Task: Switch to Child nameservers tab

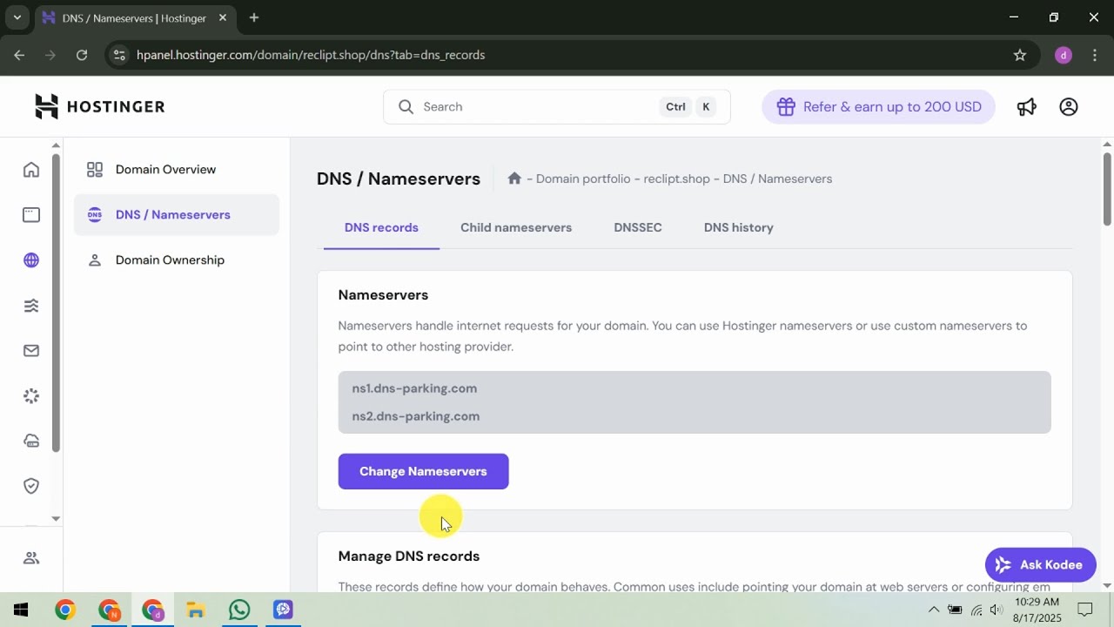Action: (x=516, y=227)
